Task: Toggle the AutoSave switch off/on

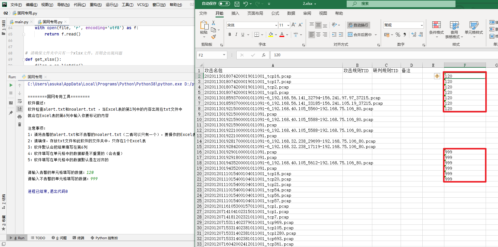Action: [224, 4]
